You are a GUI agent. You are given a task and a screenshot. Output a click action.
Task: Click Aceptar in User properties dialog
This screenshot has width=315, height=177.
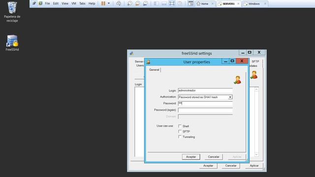pyautogui.click(x=191, y=157)
